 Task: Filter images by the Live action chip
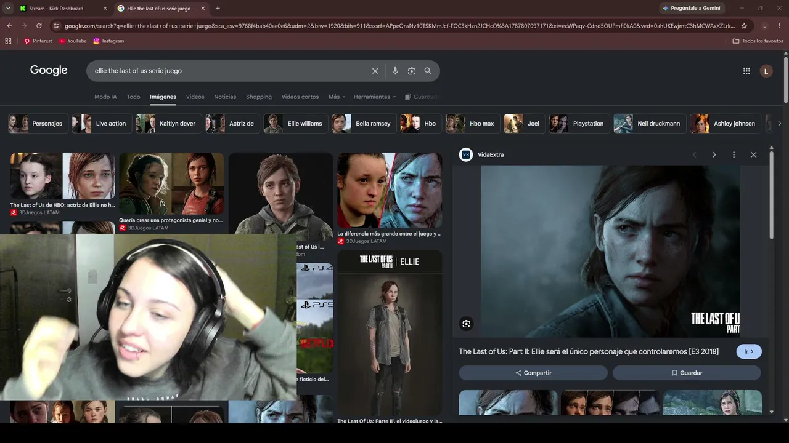point(100,123)
